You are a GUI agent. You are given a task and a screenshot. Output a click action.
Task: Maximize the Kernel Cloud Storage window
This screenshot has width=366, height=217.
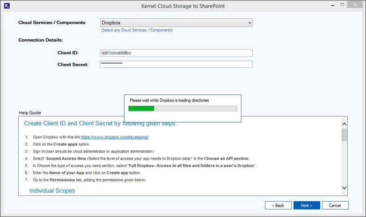(342, 5)
